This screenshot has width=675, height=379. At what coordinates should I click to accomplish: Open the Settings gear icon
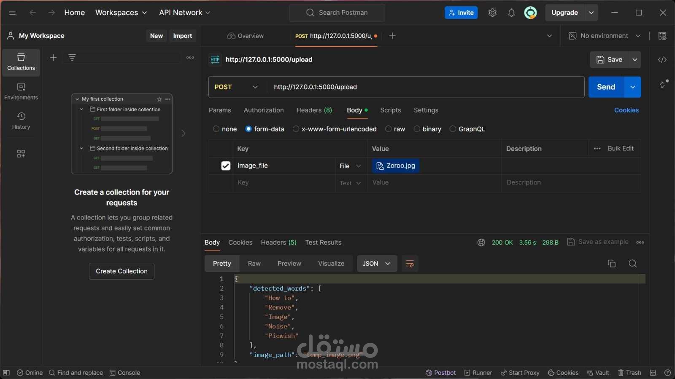pyautogui.click(x=492, y=13)
